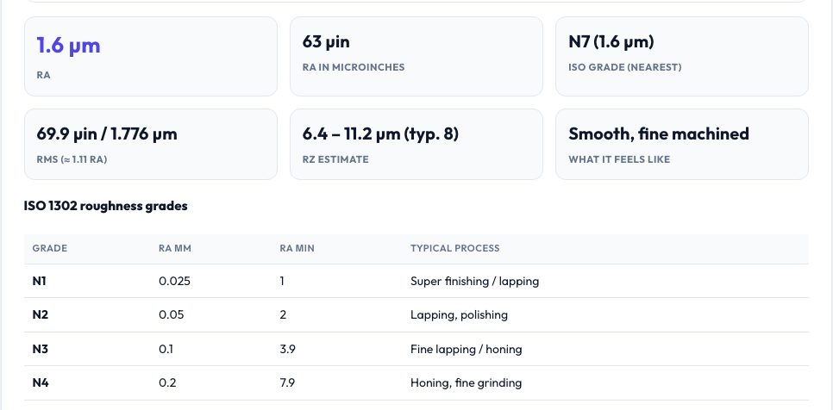Image resolution: width=833 pixels, height=410 pixels.
Task: Click the 1.6 µm RA result card
Action: coord(151,56)
